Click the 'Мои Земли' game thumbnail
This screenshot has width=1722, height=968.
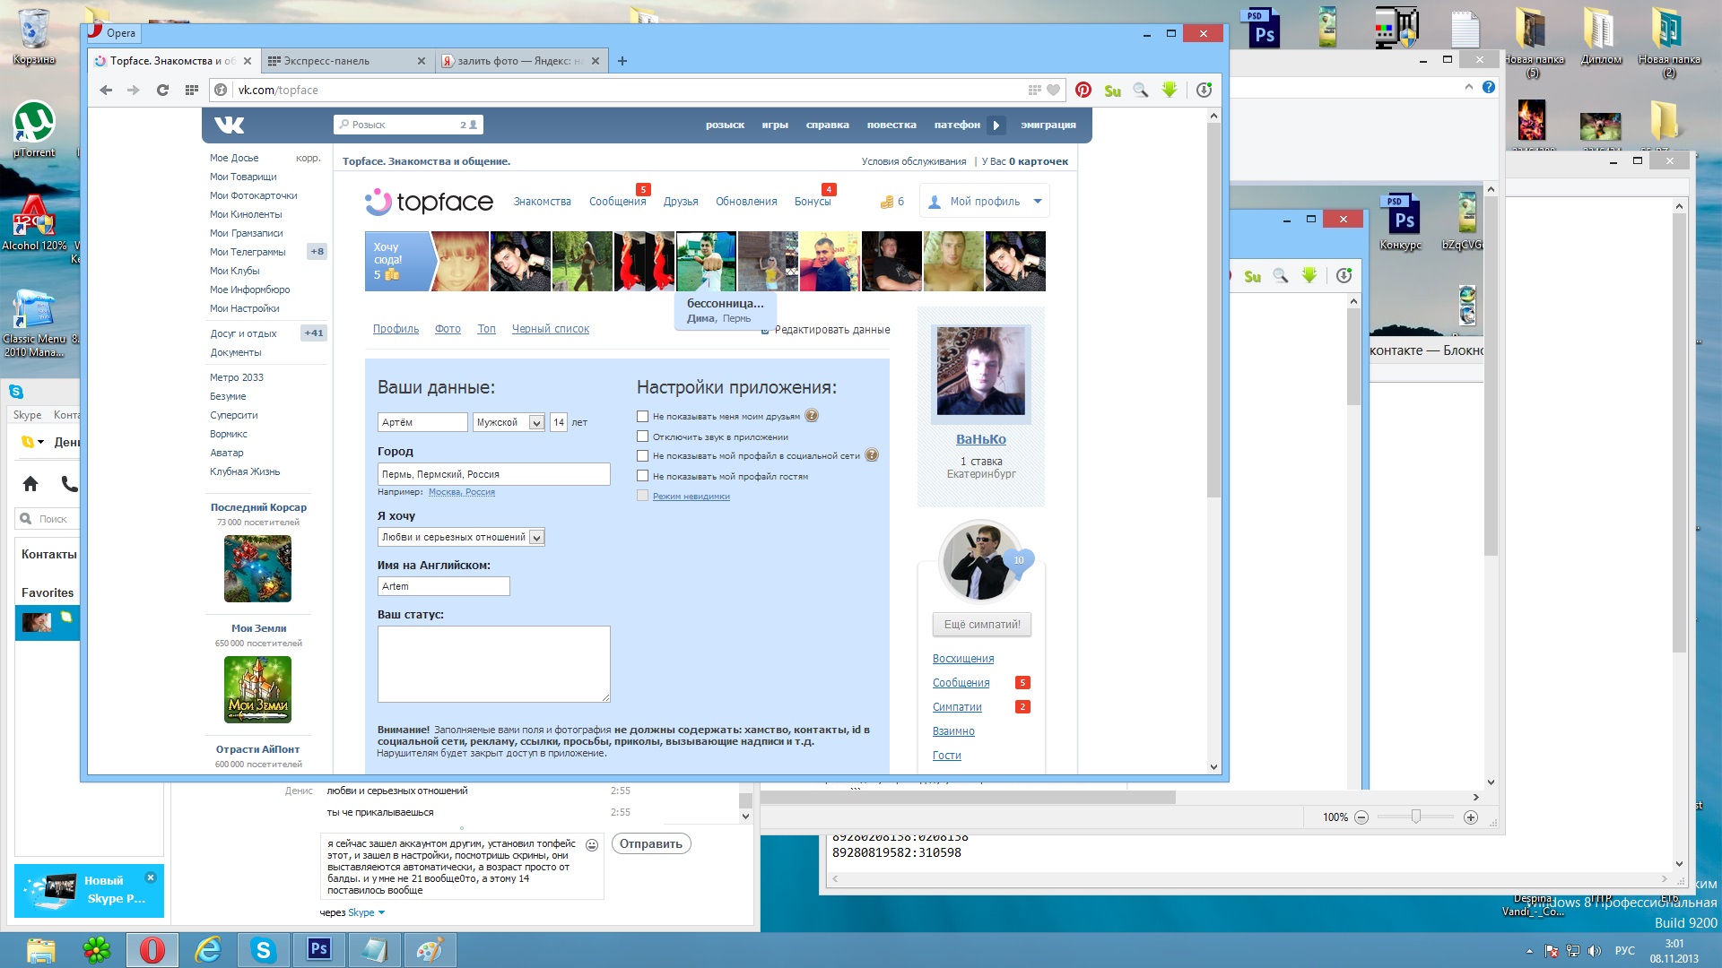(257, 690)
